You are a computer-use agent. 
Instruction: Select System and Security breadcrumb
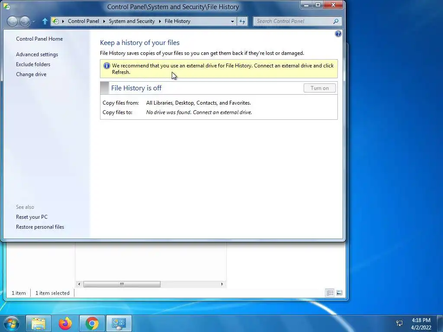pyautogui.click(x=132, y=21)
